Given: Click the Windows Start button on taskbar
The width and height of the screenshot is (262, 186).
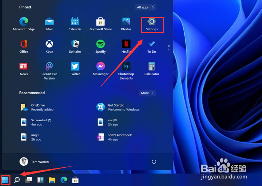Looking at the screenshot, I should pos(5,180).
